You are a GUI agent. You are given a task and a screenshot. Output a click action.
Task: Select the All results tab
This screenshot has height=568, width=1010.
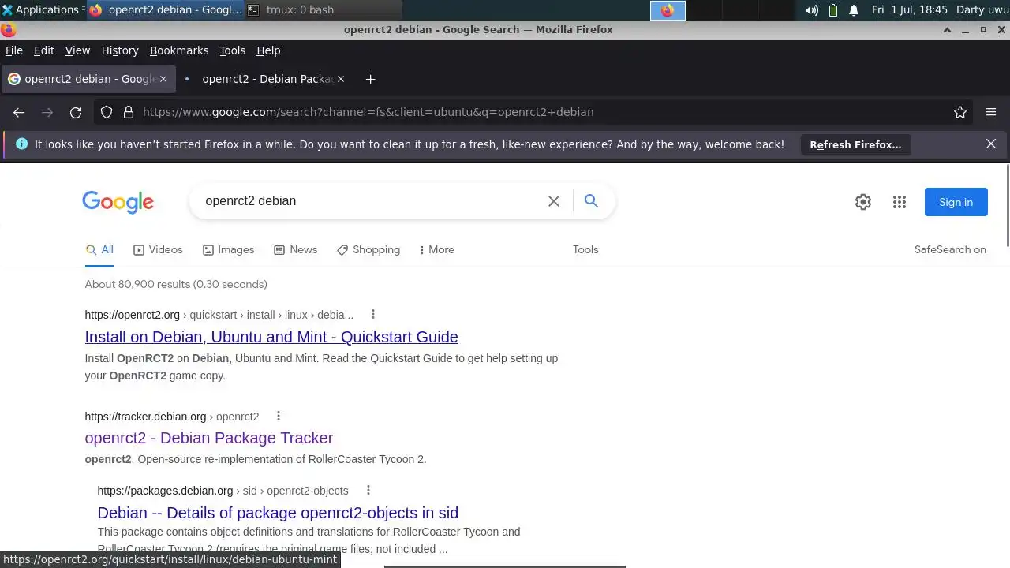point(99,249)
